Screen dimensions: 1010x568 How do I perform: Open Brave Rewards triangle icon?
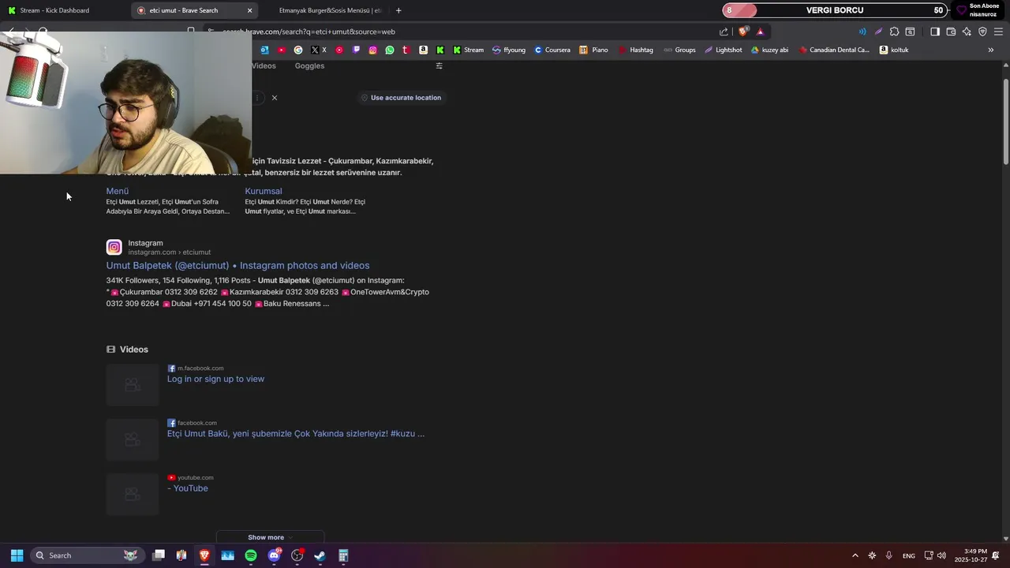pos(760,32)
